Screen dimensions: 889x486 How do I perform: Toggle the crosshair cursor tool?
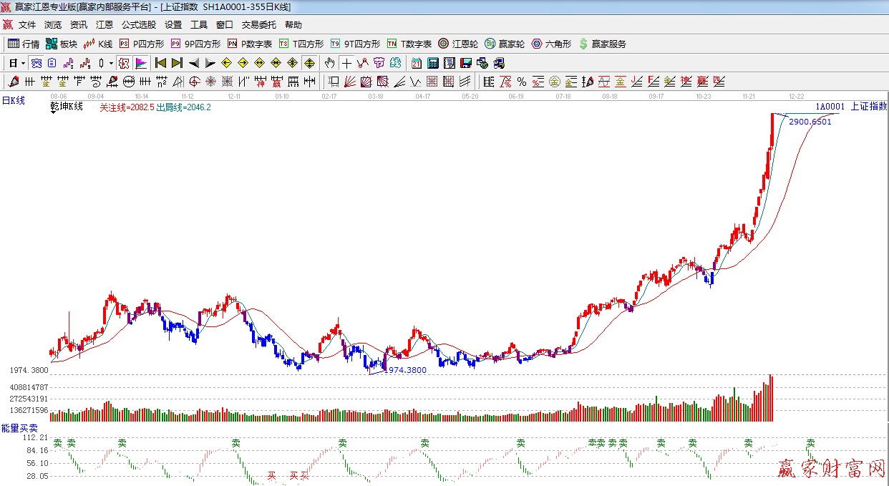pos(346,63)
